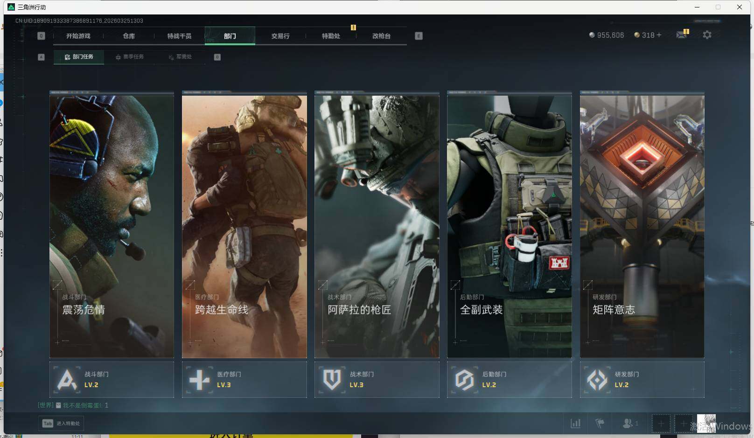Screen dimensions: 754x438
Task: Select the 部门任务 sub-tab
Action: [79, 57]
